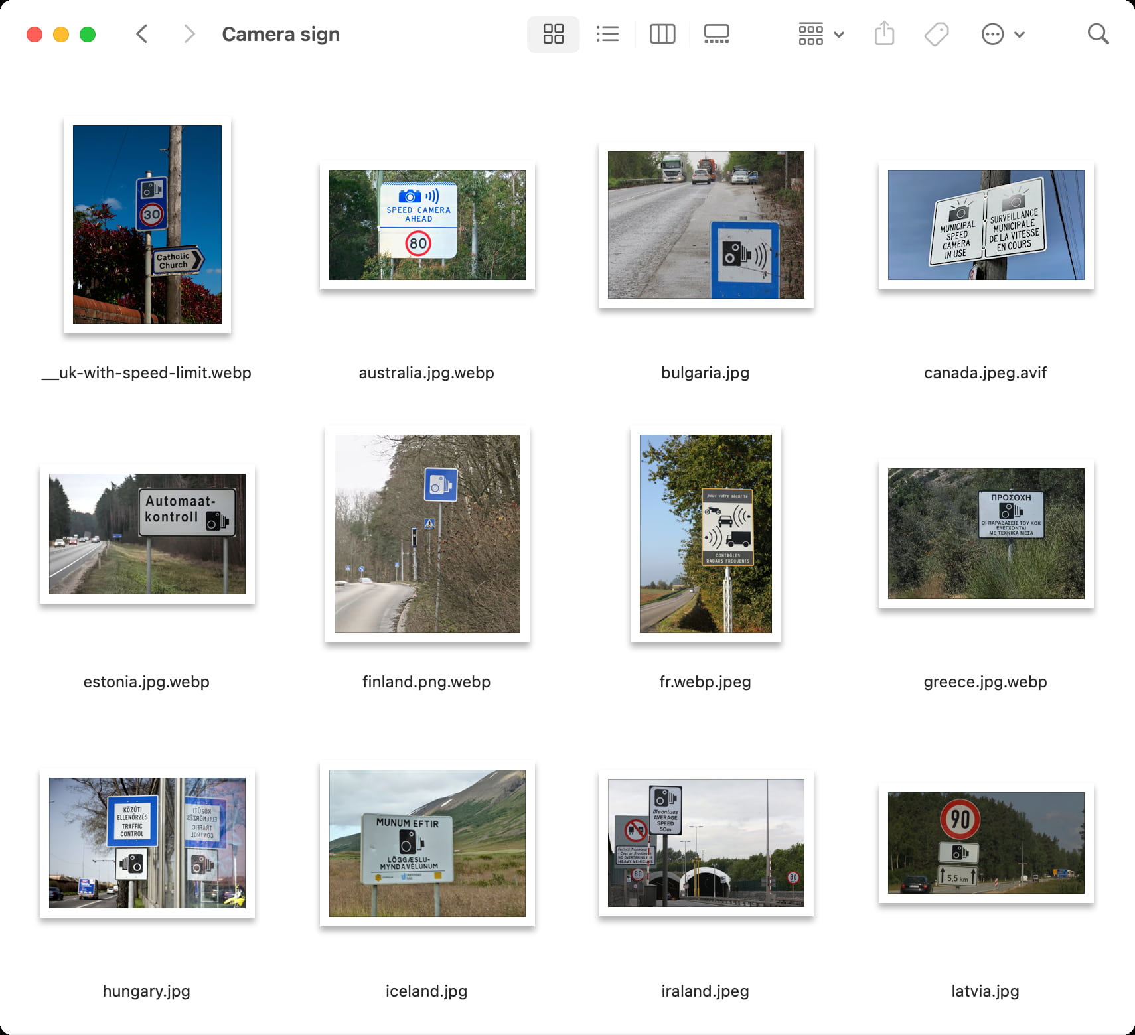Select the iceland.jpg sign thumbnail
The image size is (1135, 1035).
427,843
